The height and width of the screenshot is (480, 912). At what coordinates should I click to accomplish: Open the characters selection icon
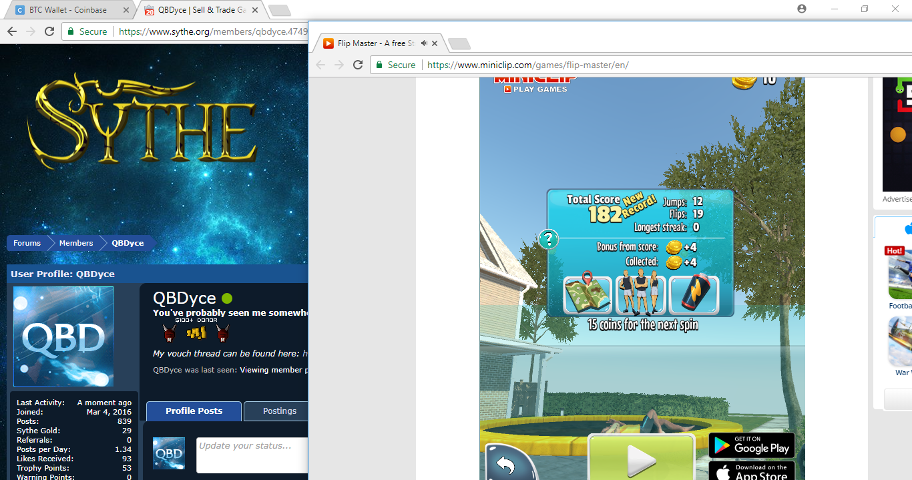640,293
